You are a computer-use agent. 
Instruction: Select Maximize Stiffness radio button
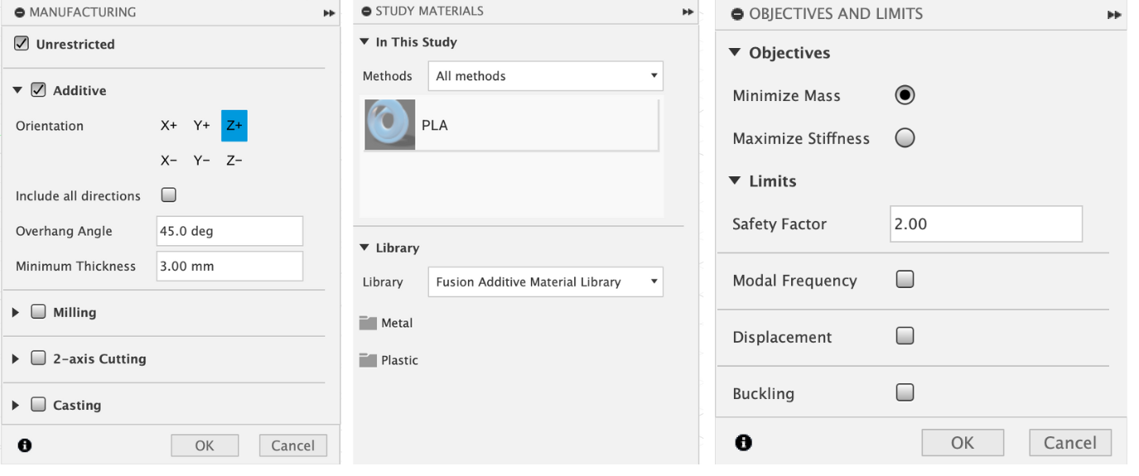pos(905,138)
